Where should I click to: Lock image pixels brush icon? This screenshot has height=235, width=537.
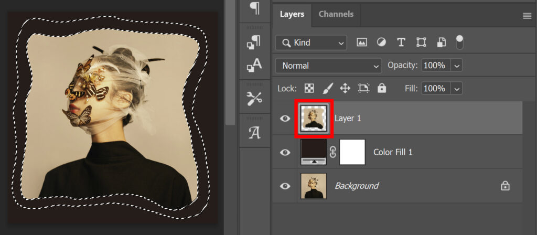(327, 88)
